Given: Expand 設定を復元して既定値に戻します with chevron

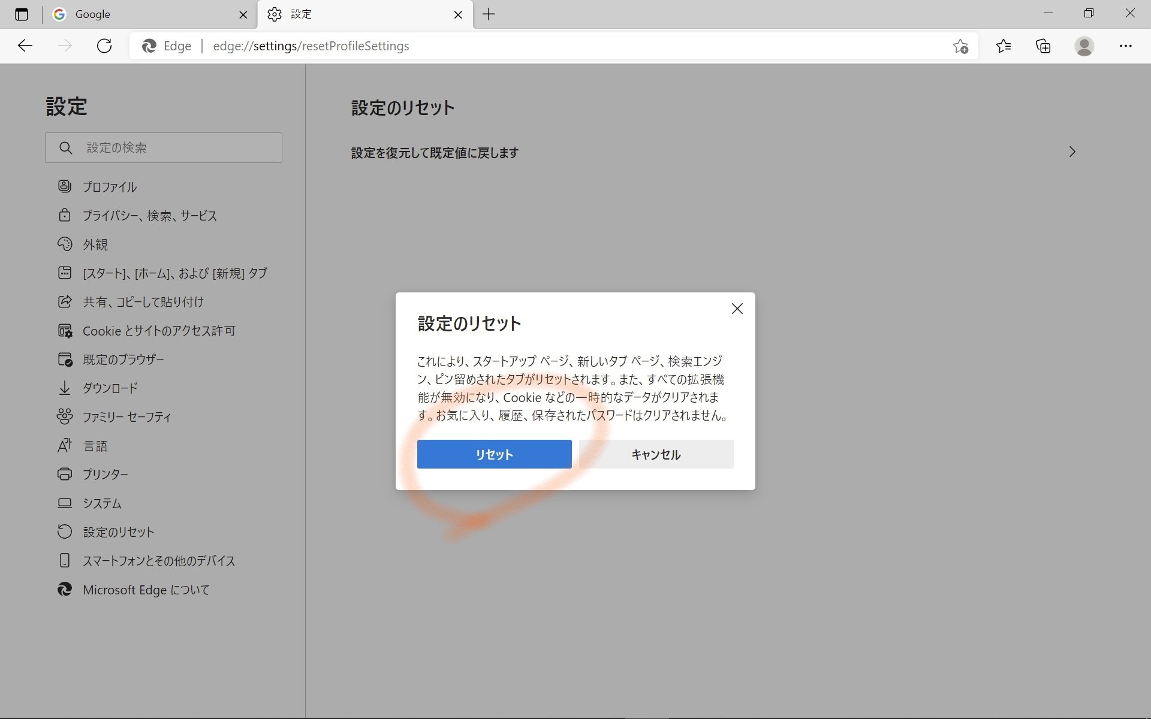Looking at the screenshot, I should click(1072, 152).
